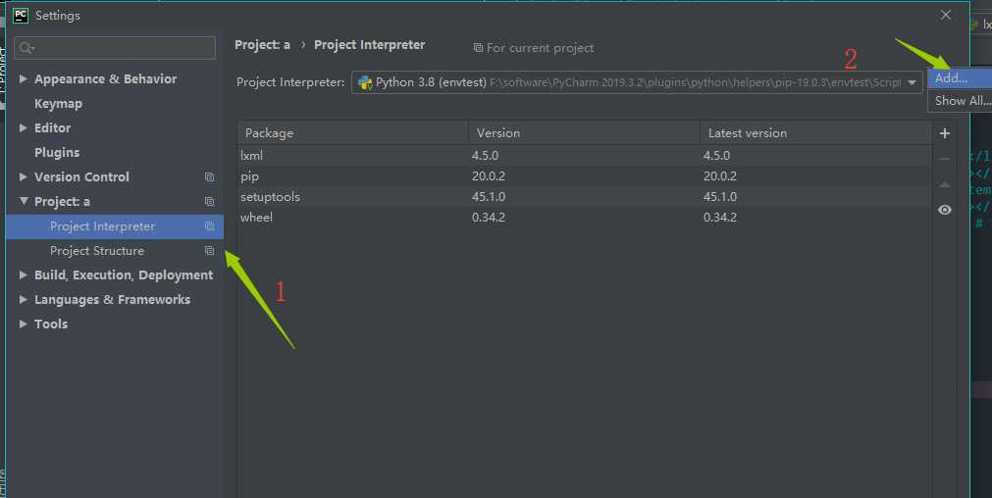Image resolution: width=992 pixels, height=498 pixels.
Task: Choose Add... from interpreter popup menu
Action: click(x=960, y=78)
